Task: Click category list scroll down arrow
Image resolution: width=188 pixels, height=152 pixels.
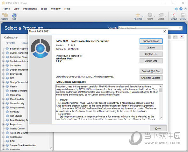Action: pos(51,148)
